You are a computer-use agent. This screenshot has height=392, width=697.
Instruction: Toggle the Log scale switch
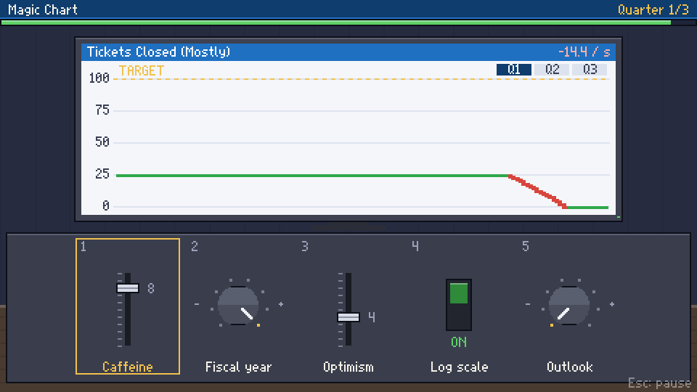(x=459, y=305)
